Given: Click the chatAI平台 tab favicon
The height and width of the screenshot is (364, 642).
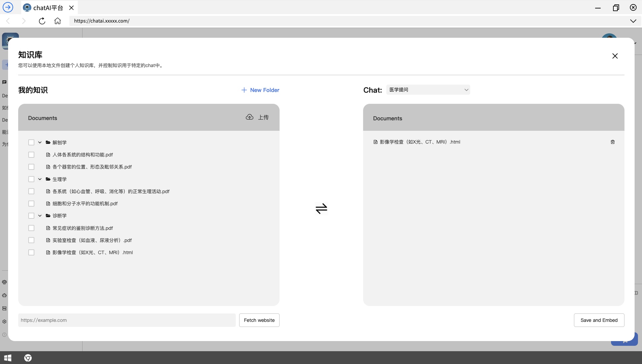Looking at the screenshot, I should click(27, 7).
